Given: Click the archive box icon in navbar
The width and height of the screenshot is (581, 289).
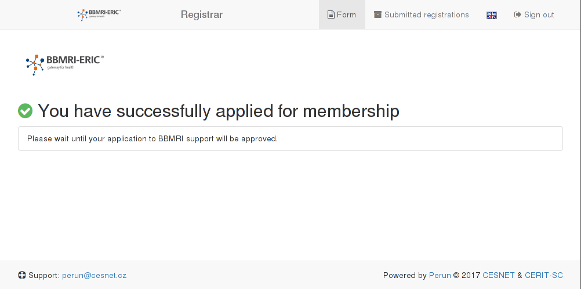Looking at the screenshot, I should (x=377, y=14).
